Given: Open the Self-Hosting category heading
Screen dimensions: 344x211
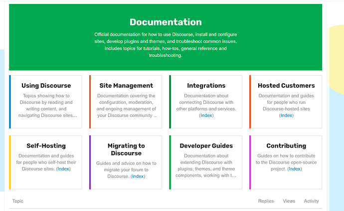Looking at the screenshot, I should point(46,146).
